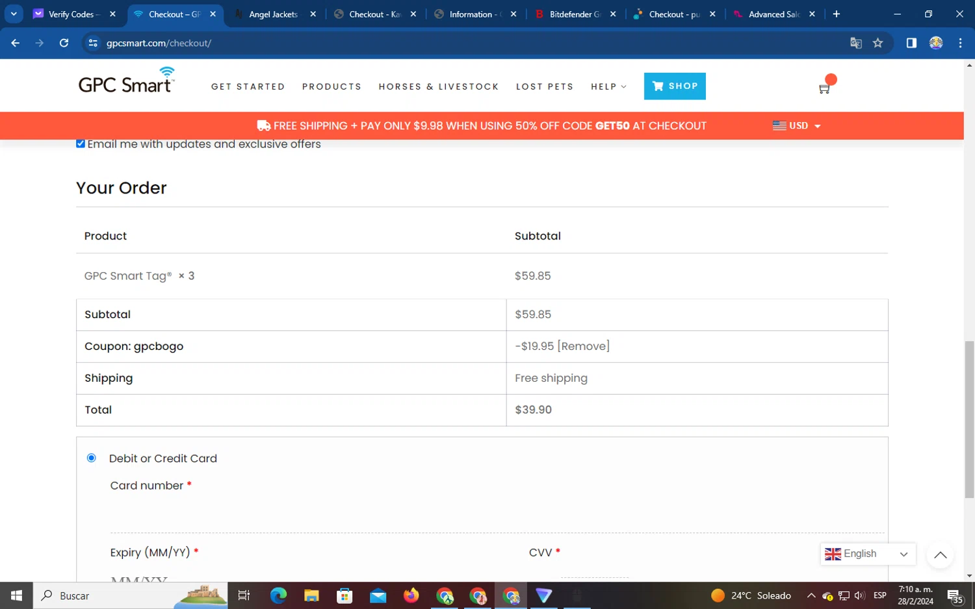Click the GPC Smart Tag product name
This screenshot has height=609, width=975.
[128, 276]
